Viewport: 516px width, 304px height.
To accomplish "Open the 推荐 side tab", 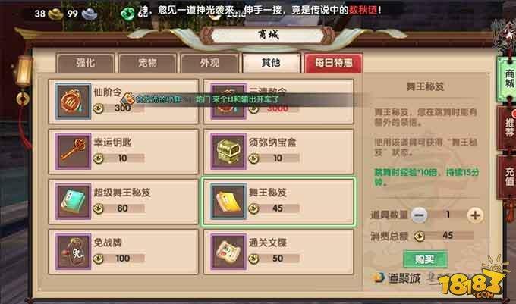I will 508,128.
